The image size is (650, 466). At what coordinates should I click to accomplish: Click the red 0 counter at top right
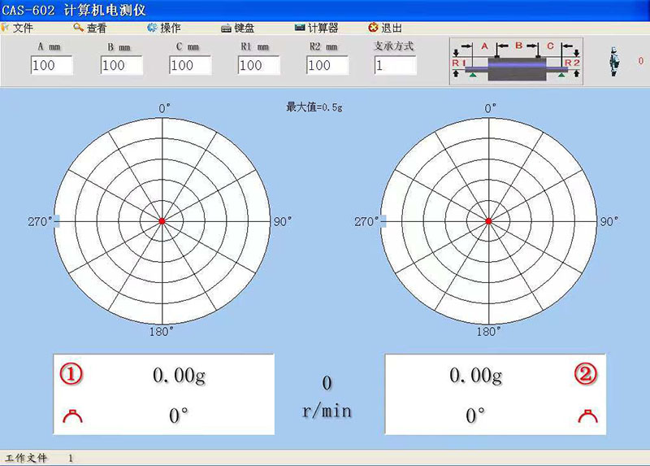[641, 60]
